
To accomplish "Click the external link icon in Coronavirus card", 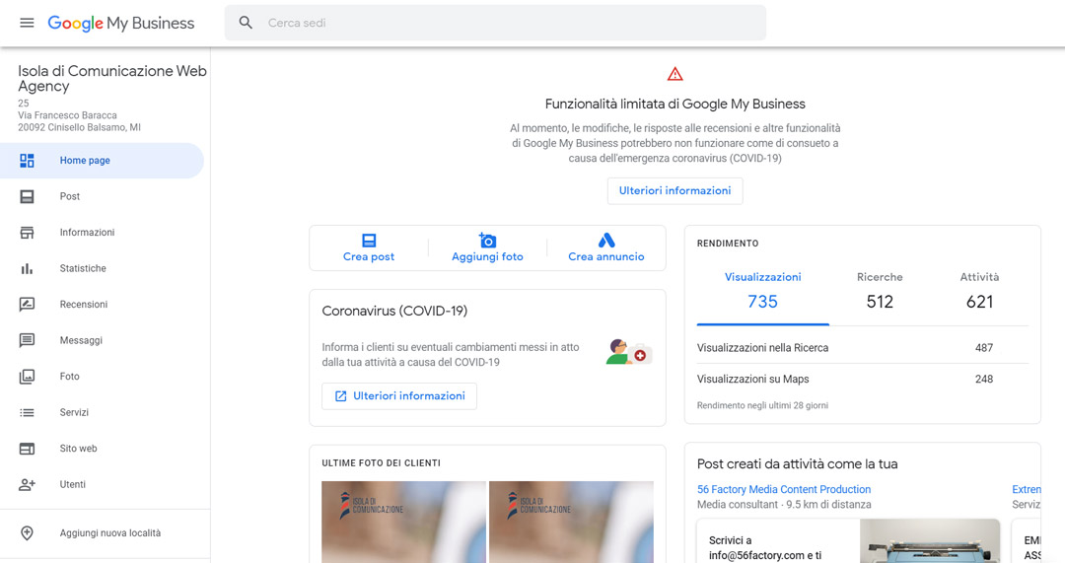I will (341, 396).
